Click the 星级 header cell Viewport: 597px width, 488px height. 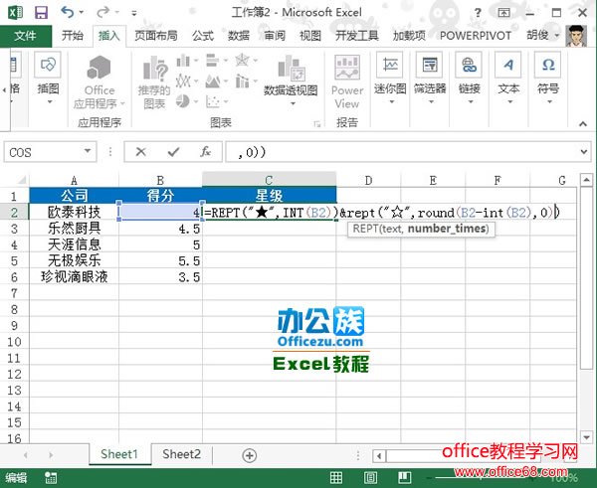(x=269, y=196)
